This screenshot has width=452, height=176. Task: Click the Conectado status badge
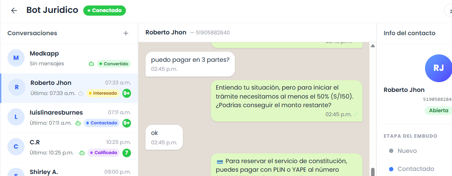[x=105, y=11]
